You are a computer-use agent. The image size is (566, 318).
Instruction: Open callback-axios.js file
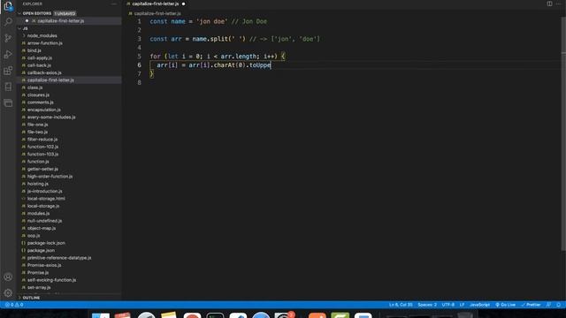coord(44,72)
